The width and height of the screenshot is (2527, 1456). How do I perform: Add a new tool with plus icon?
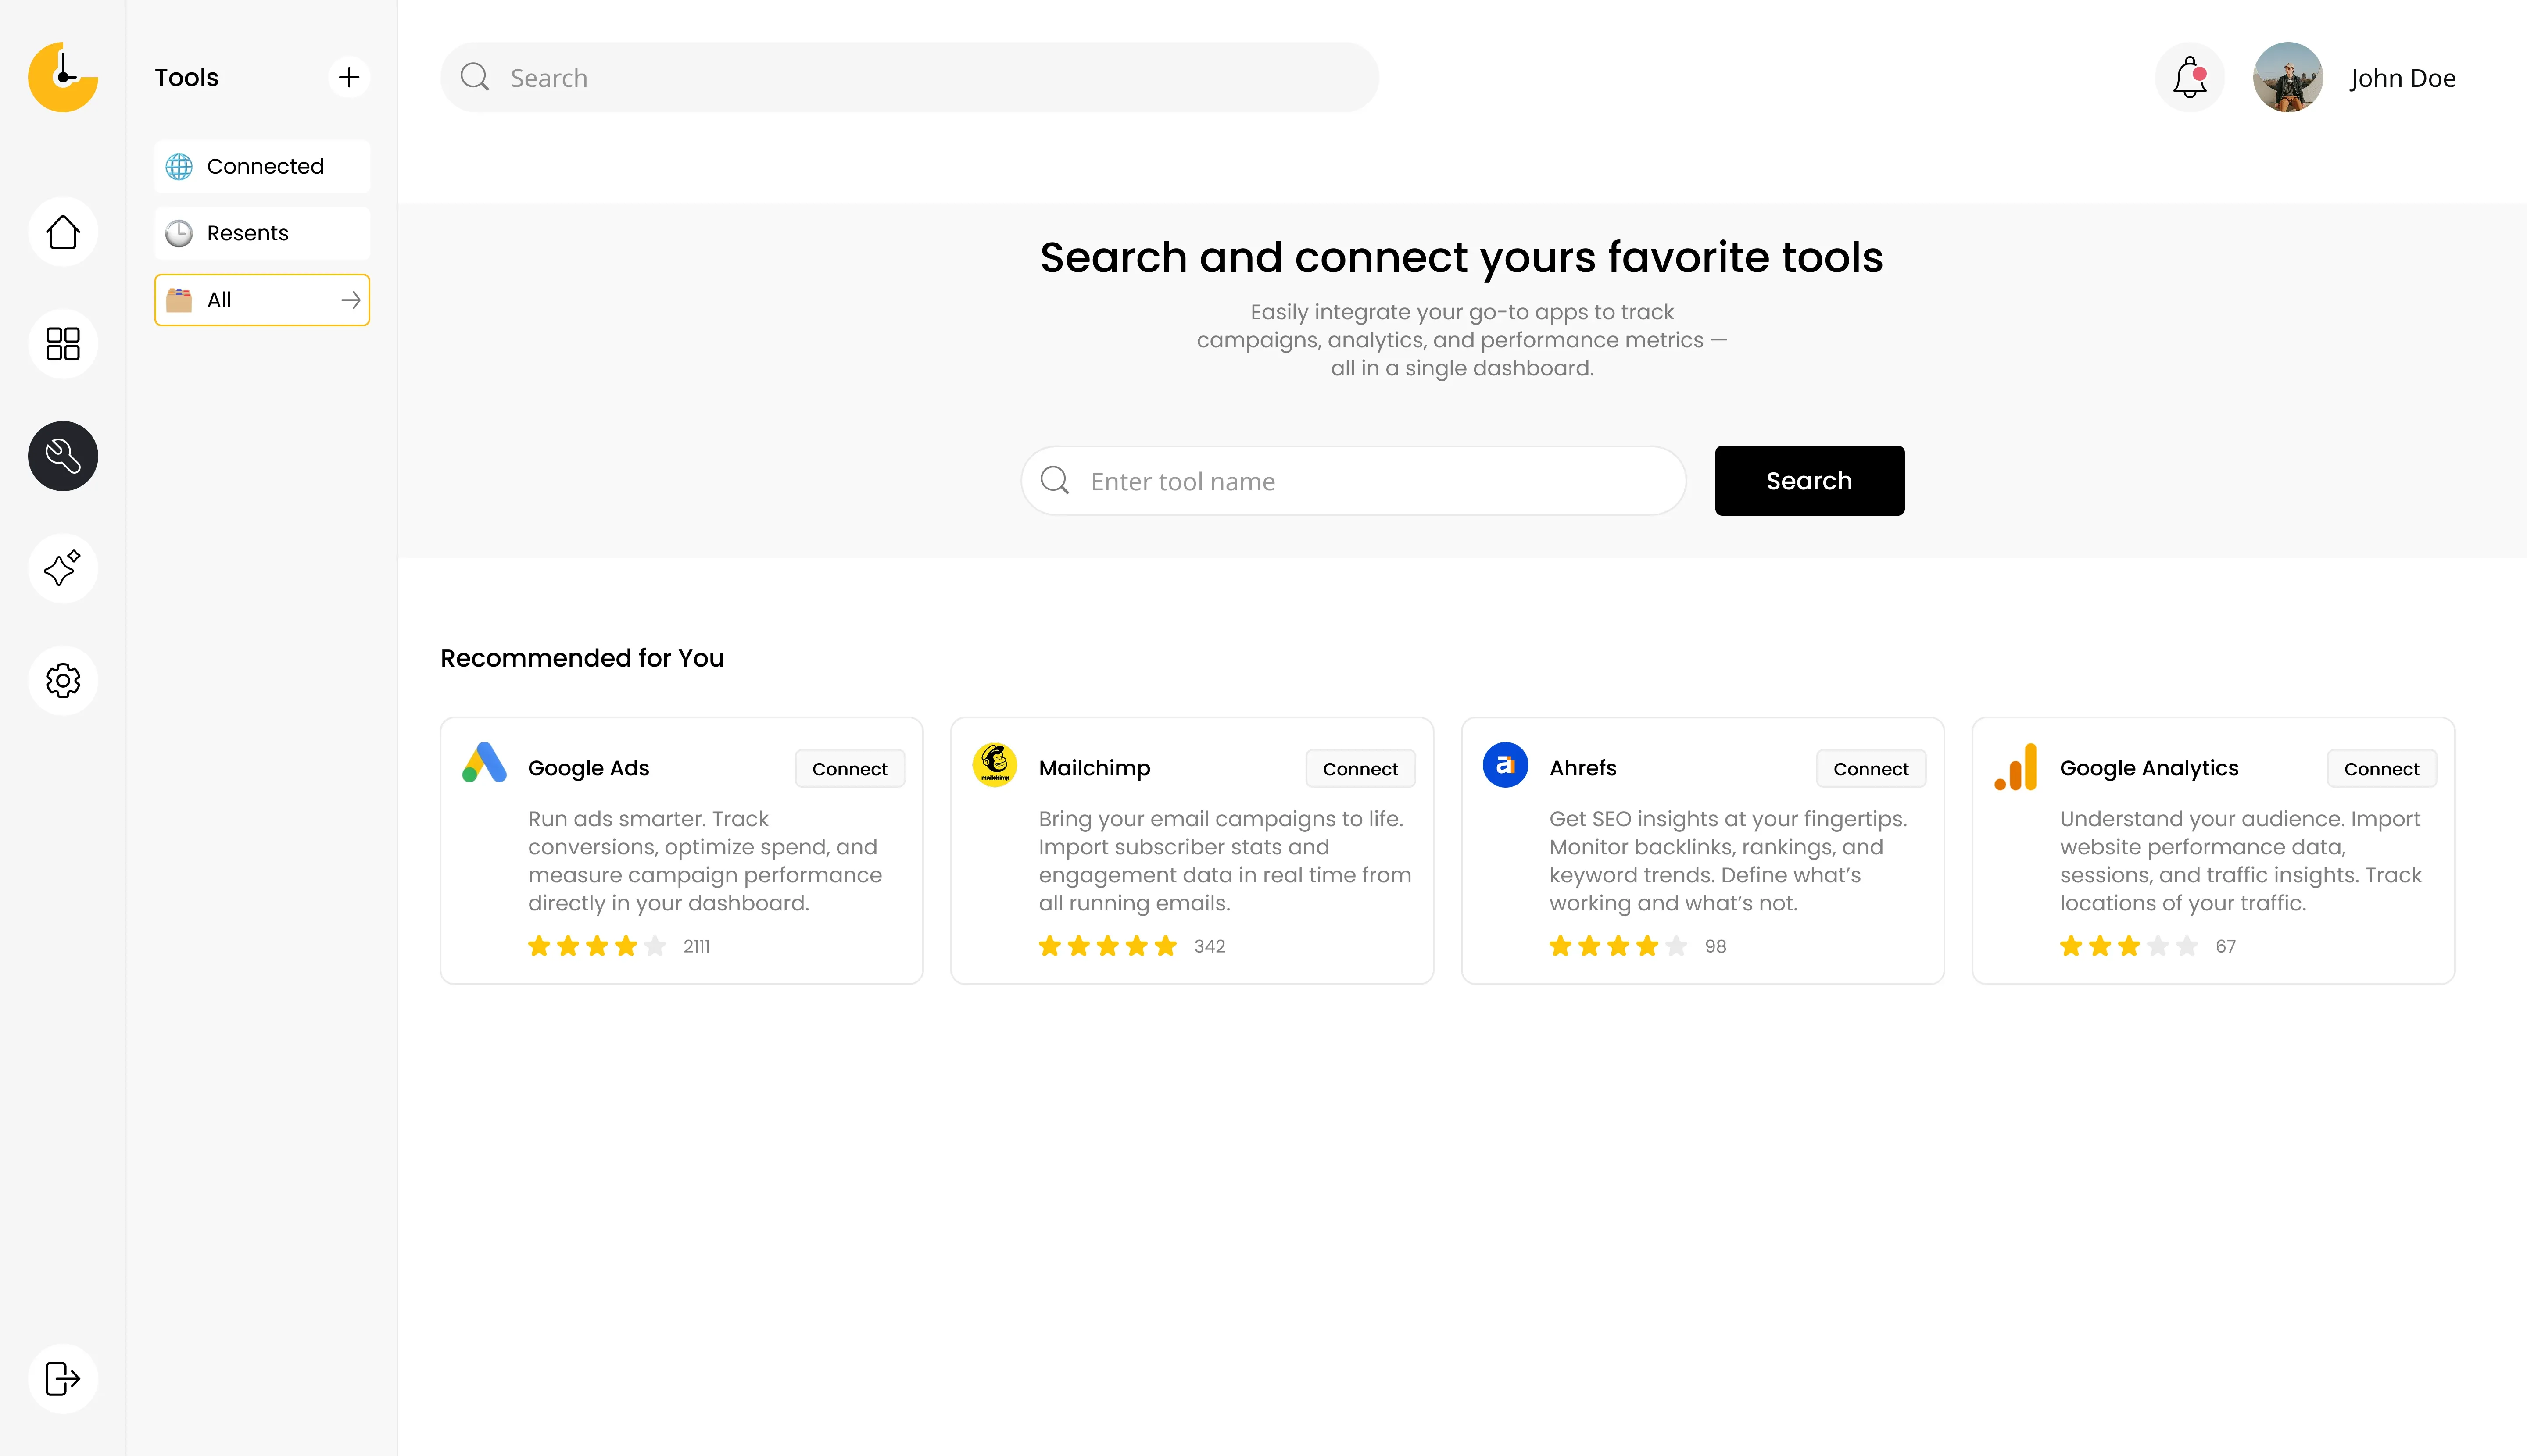pyautogui.click(x=348, y=77)
